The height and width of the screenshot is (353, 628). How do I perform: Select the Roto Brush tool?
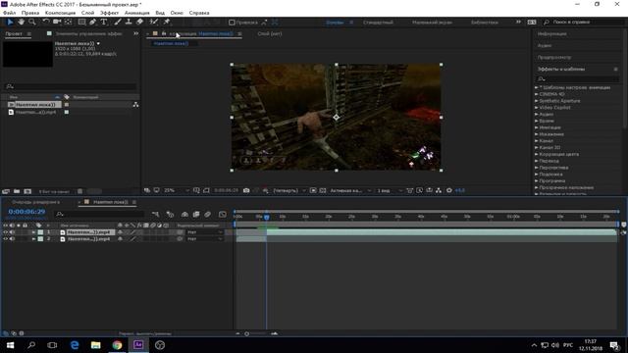tap(154, 22)
